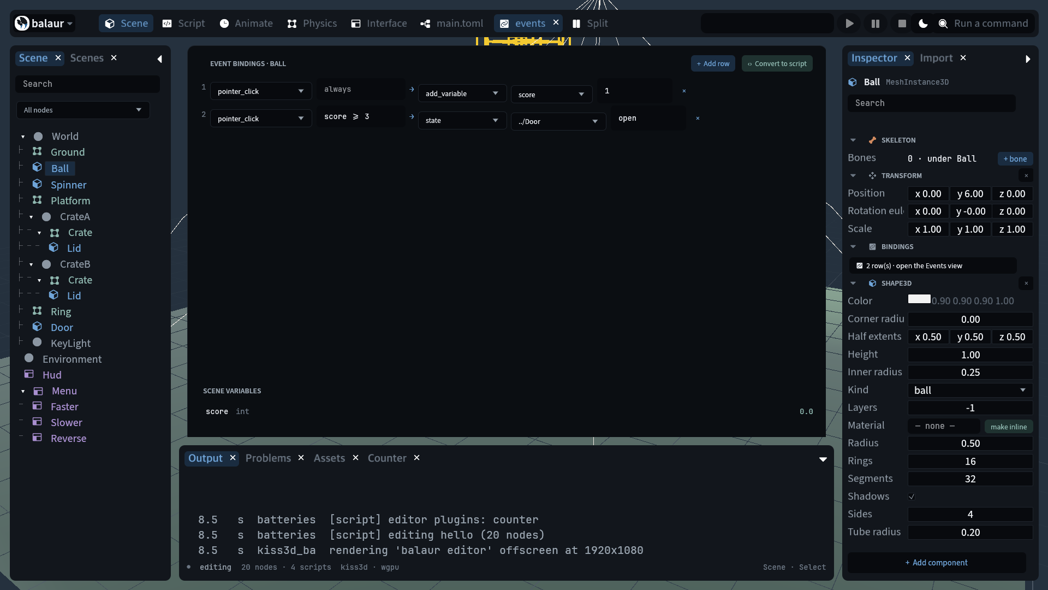Collapse the left Scene panel arrow

pyautogui.click(x=159, y=59)
